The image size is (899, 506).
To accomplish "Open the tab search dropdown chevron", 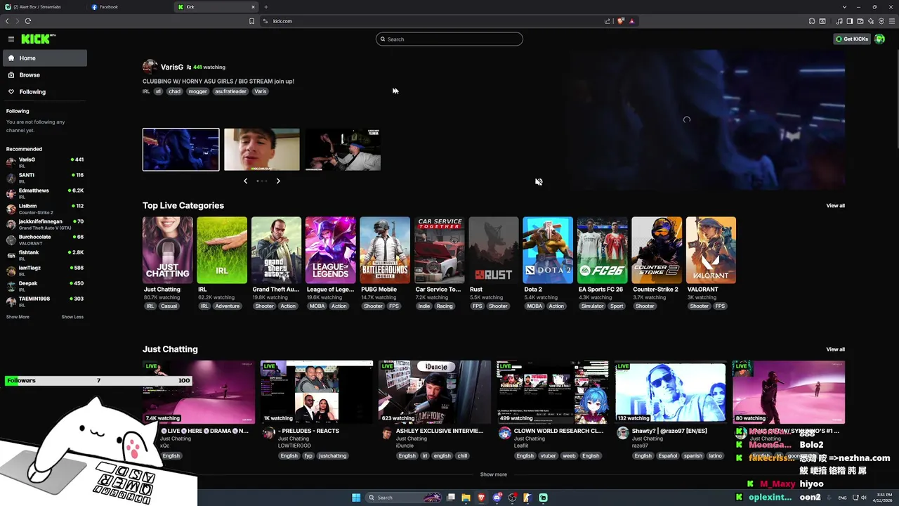I will click(x=844, y=7).
